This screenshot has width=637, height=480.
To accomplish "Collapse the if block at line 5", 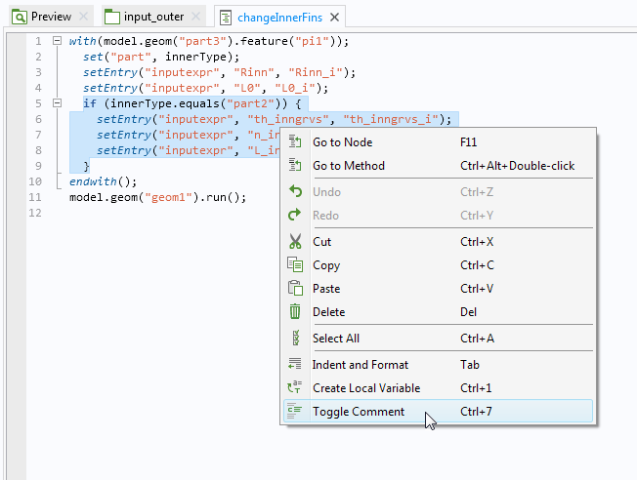I will pyautogui.click(x=57, y=103).
